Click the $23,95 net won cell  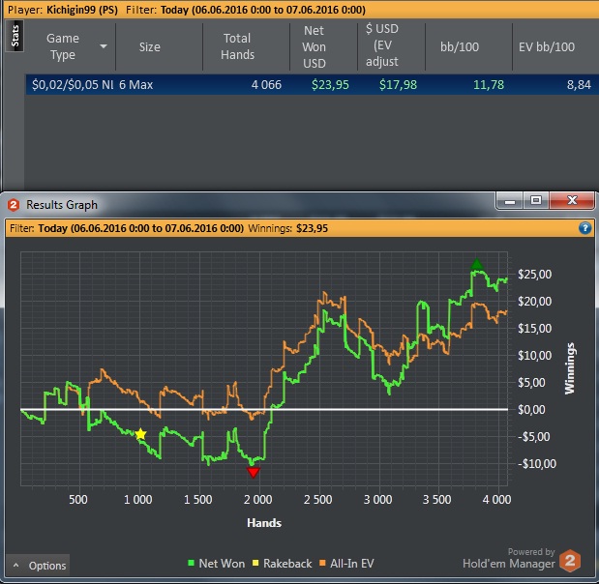(x=330, y=84)
